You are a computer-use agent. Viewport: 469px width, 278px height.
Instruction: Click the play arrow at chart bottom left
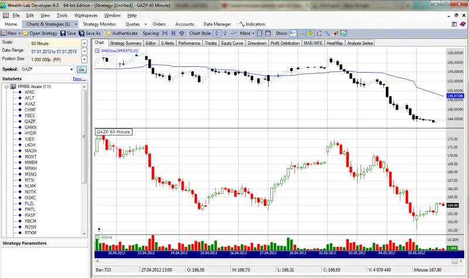click(99, 229)
